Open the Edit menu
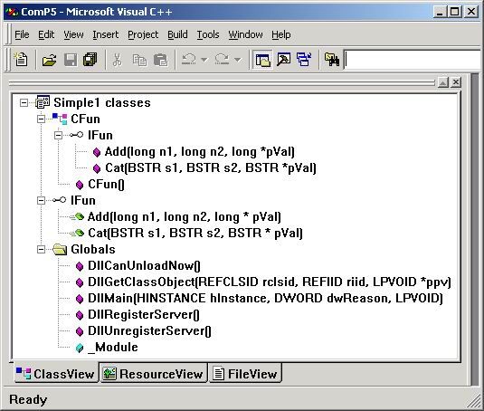Image resolution: width=484 pixels, height=411 pixels. (x=46, y=34)
